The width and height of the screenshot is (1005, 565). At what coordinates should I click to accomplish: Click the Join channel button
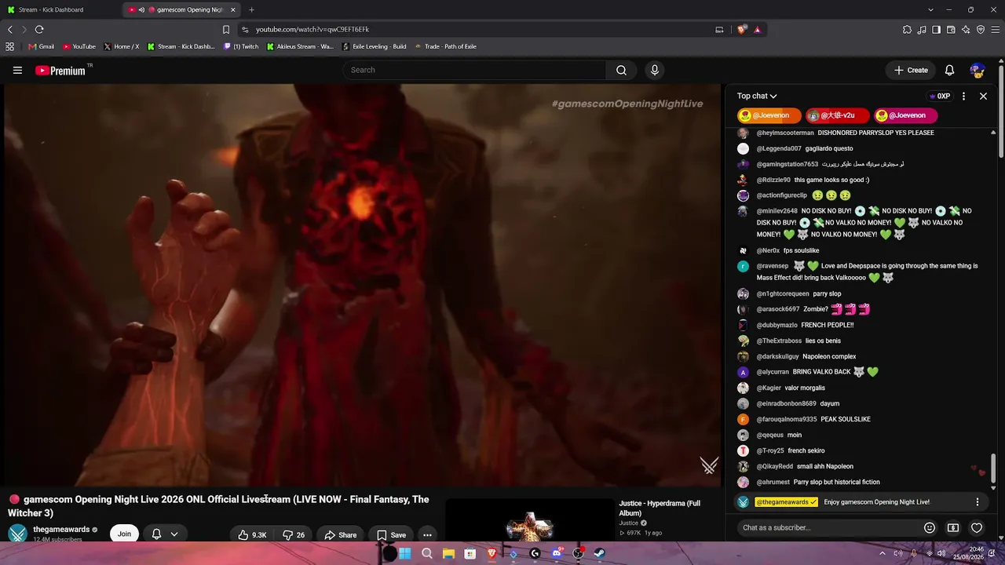(x=124, y=534)
